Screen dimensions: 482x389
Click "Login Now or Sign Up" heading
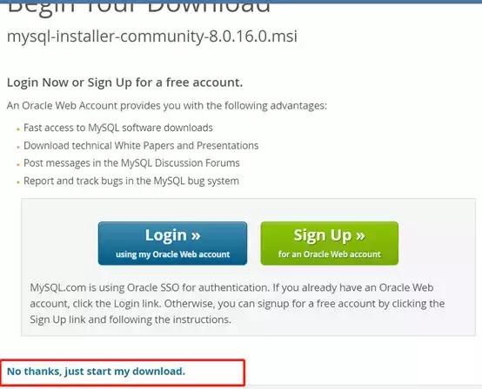(124, 82)
